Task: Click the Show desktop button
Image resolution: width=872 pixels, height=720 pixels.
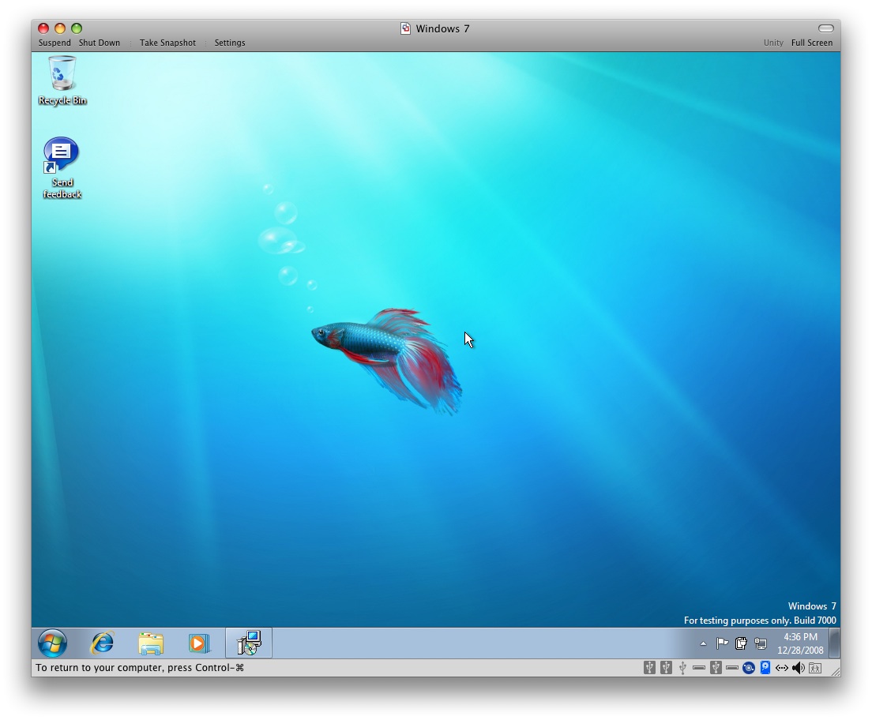Action: [834, 643]
